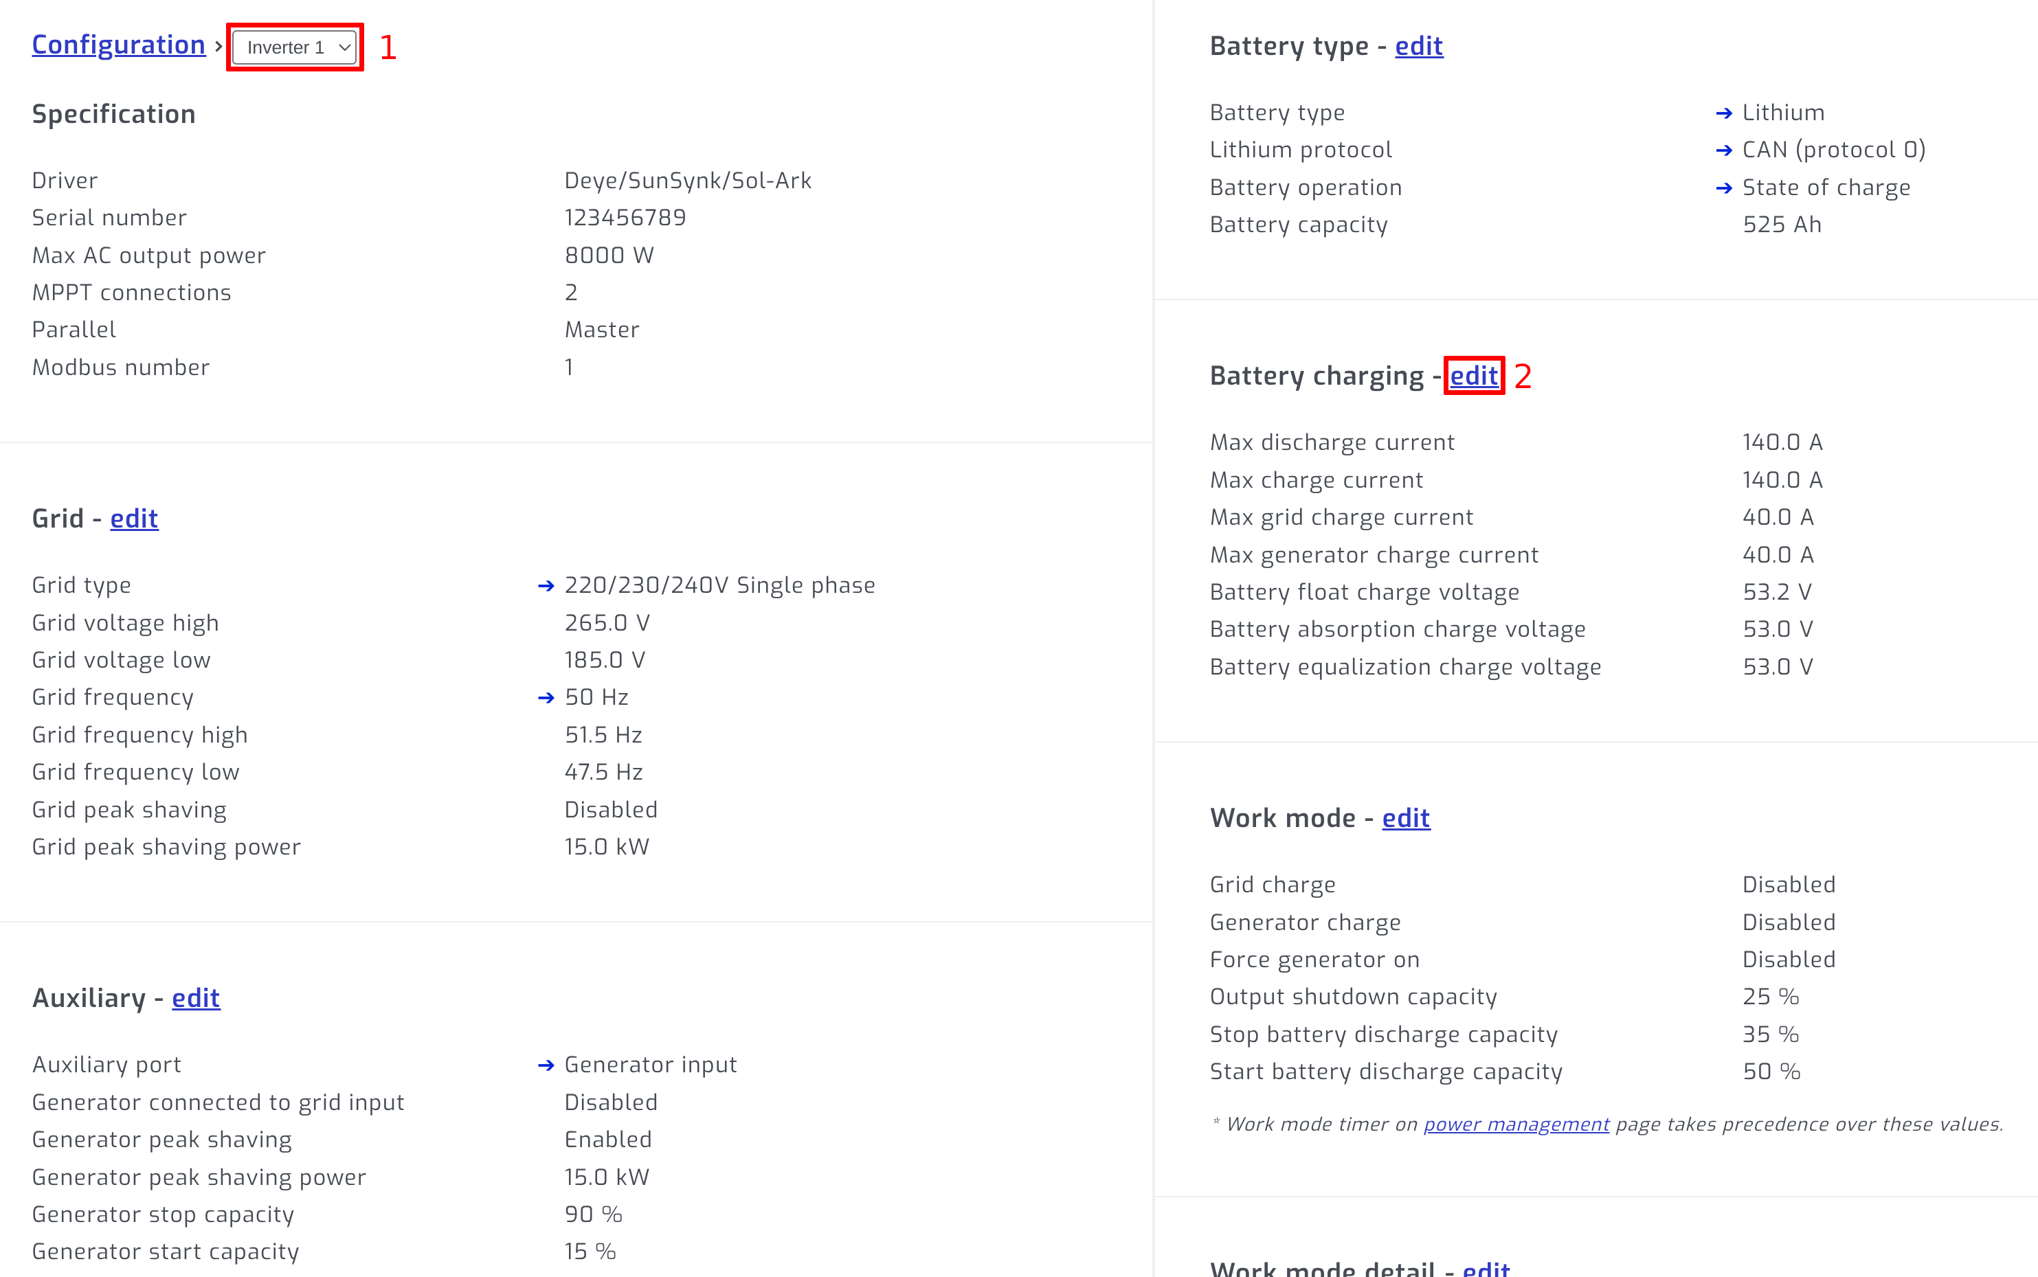Open the highlighted Battery charging edit link

point(1473,376)
